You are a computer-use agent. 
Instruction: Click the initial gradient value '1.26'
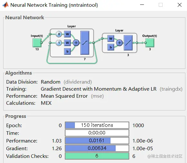tap(57, 148)
